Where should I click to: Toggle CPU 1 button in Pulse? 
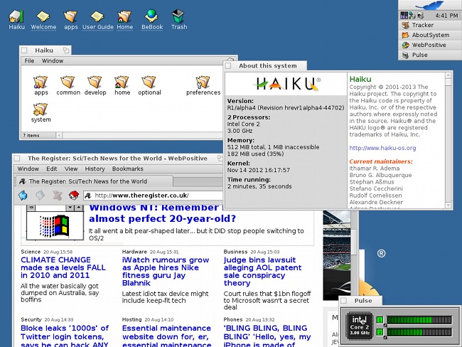(x=380, y=320)
